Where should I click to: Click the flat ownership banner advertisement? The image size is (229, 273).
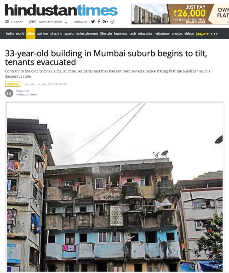pos(180,14)
